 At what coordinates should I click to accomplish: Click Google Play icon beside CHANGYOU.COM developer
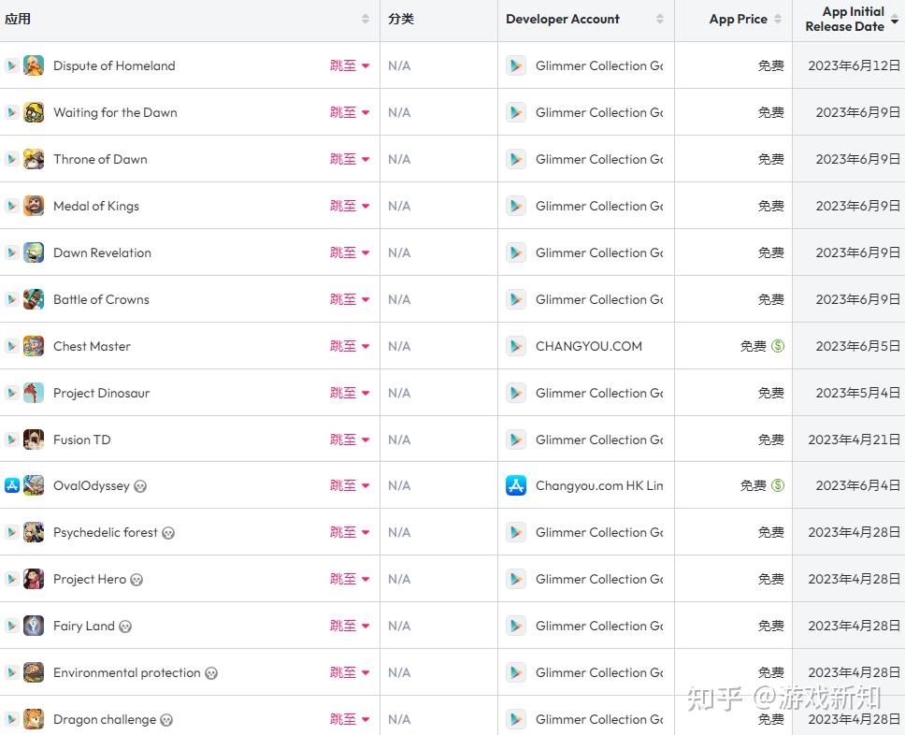coord(516,346)
